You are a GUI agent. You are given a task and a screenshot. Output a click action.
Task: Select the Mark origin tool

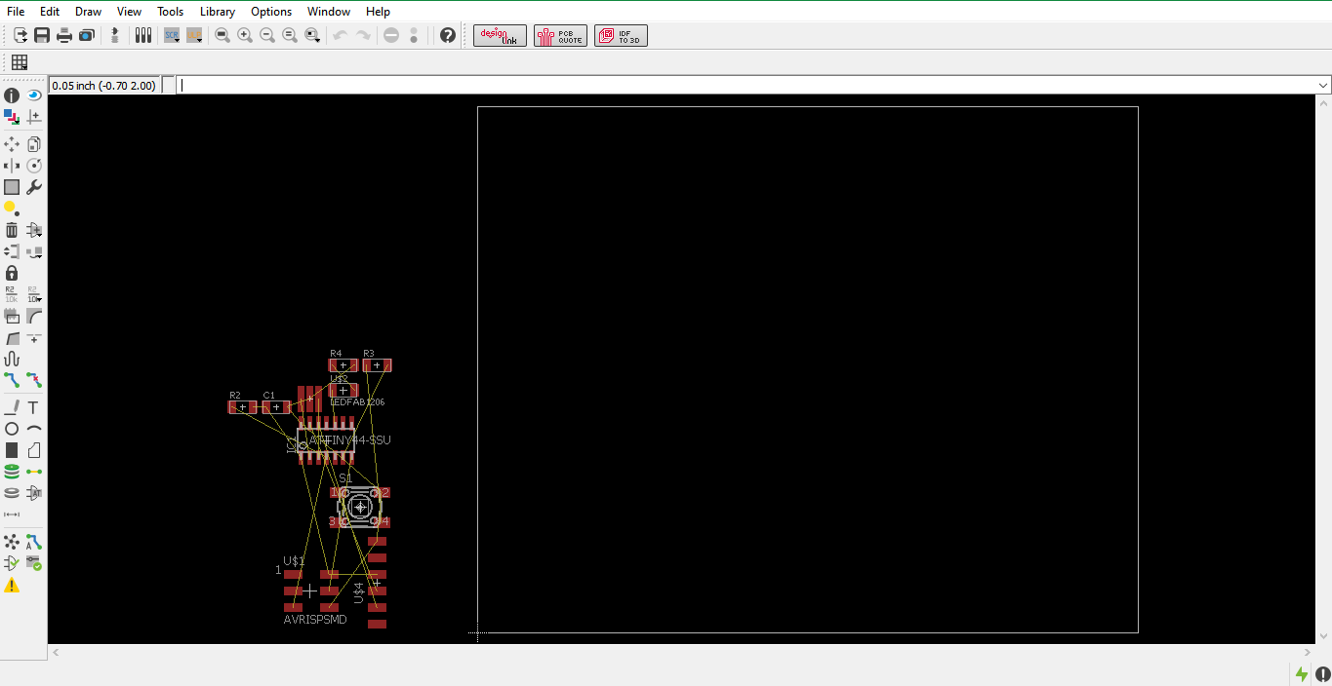[x=34, y=117]
